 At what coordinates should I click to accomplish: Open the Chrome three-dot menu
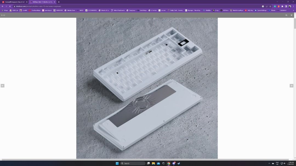[x=293, y=6]
